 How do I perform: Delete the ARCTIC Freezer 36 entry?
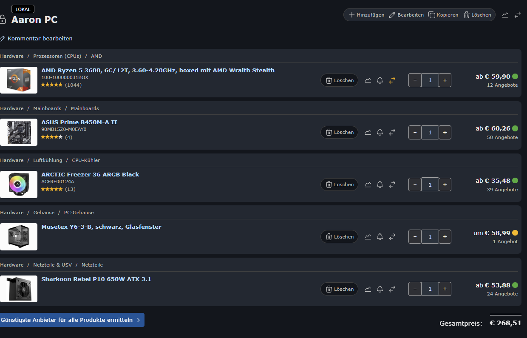[x=339, y=185]
